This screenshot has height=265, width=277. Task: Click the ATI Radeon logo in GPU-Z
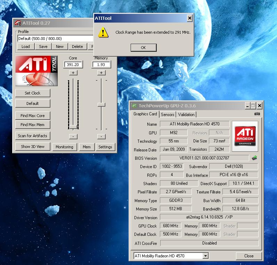245,136
